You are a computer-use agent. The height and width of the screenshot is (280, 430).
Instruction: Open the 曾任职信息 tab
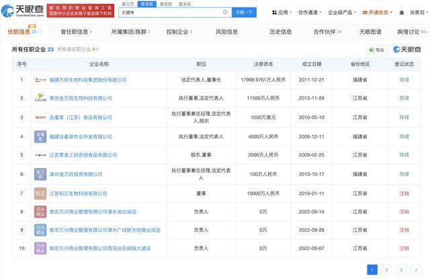click(76, 32)
